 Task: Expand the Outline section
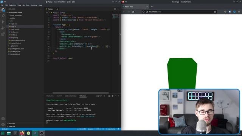tap(12, 124)
